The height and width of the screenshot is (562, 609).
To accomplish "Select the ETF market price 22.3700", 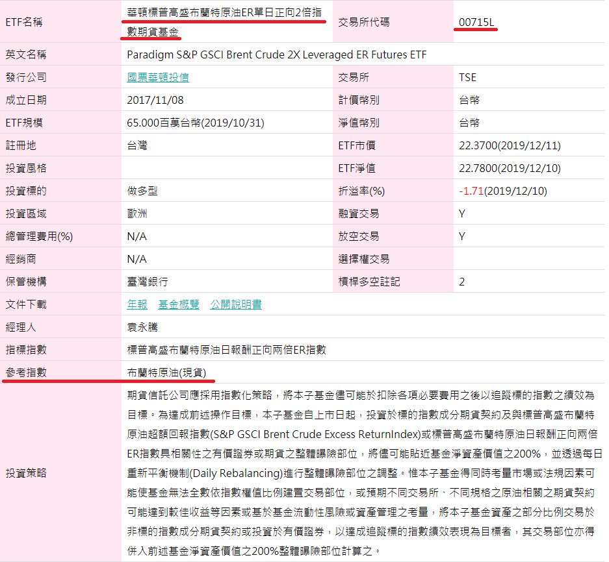I will click(478, 145).
